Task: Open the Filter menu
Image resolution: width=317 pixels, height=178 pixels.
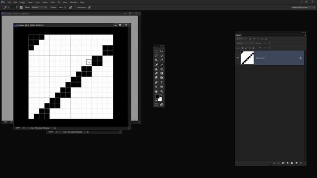Action: (53, 2)
